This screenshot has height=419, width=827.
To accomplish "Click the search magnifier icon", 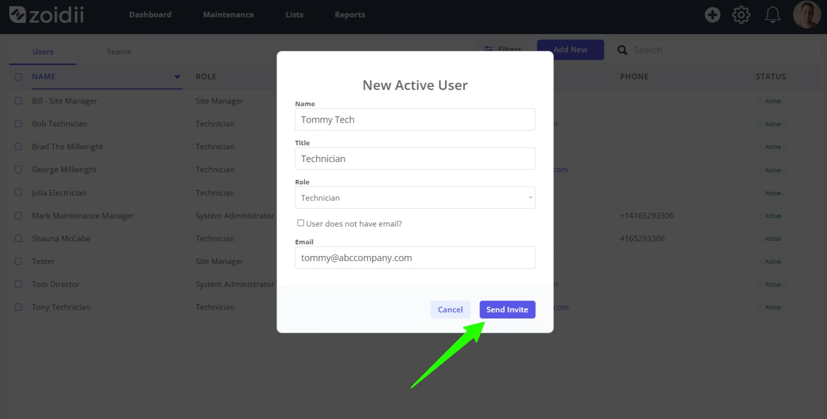I will 622,50.
